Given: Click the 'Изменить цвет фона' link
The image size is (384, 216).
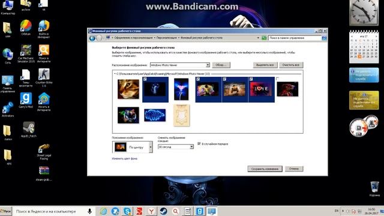Looking at the screenshot, I should pyautogui.click(x=124, y=158).
